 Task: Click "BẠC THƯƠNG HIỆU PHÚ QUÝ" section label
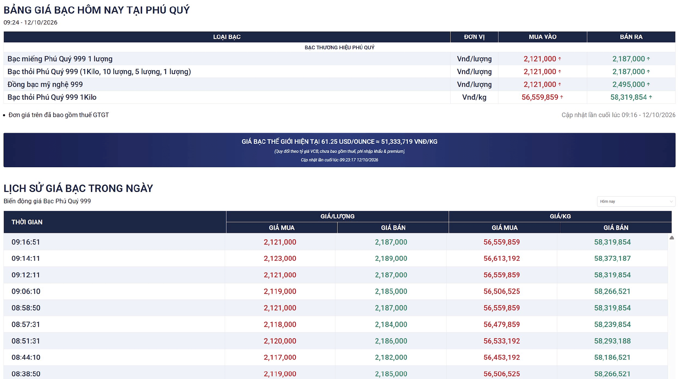click(339, 47)
